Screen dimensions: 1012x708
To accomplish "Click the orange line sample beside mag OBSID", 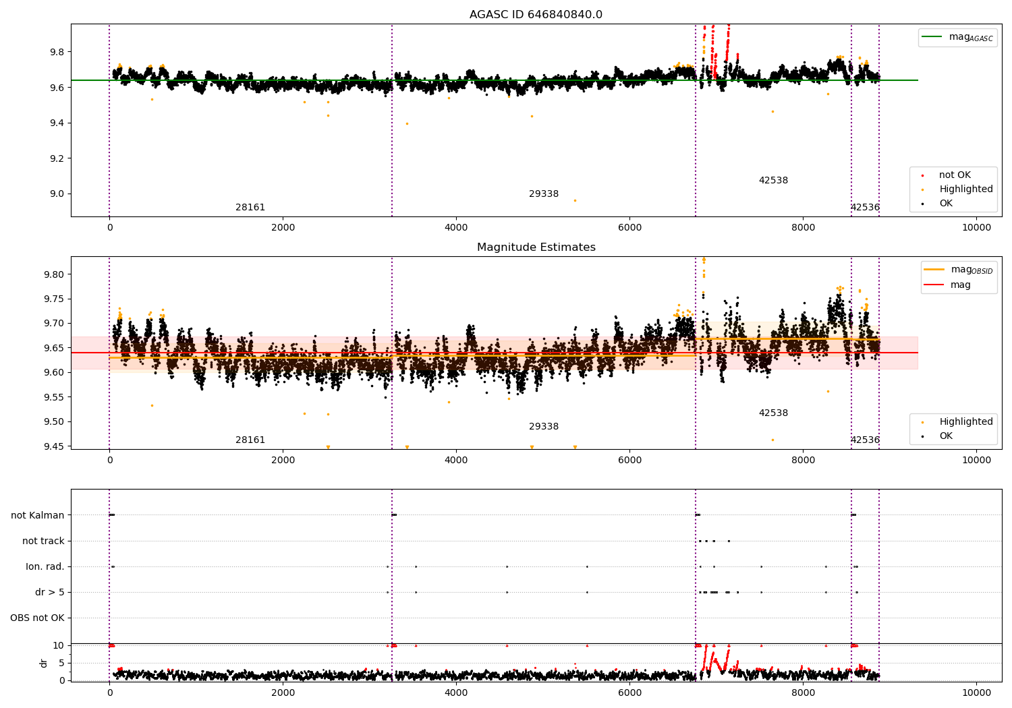I will point(934,270).
